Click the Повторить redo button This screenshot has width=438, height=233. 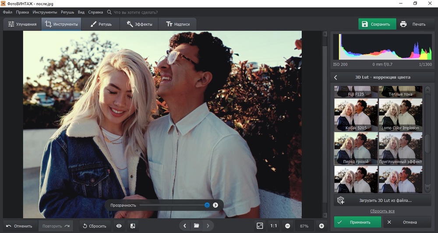56,226
